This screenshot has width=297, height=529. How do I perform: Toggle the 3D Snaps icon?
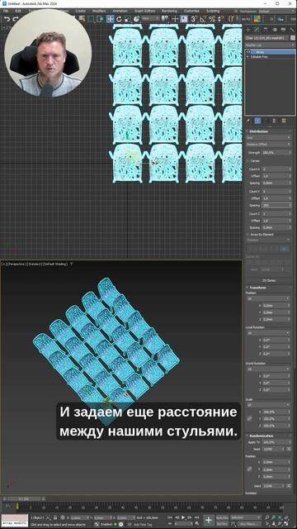click(194, 19)
